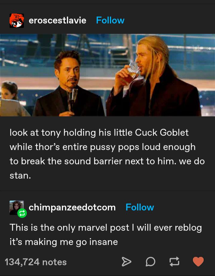Follow the eroscestlavie blog

pos(110,21)
